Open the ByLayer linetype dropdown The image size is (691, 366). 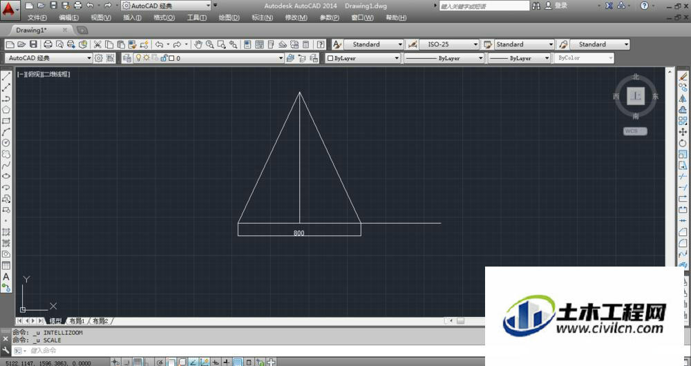point(481,58)
